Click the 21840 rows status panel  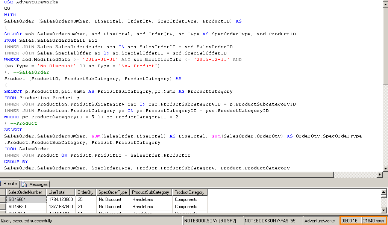[x=374, y=221]
